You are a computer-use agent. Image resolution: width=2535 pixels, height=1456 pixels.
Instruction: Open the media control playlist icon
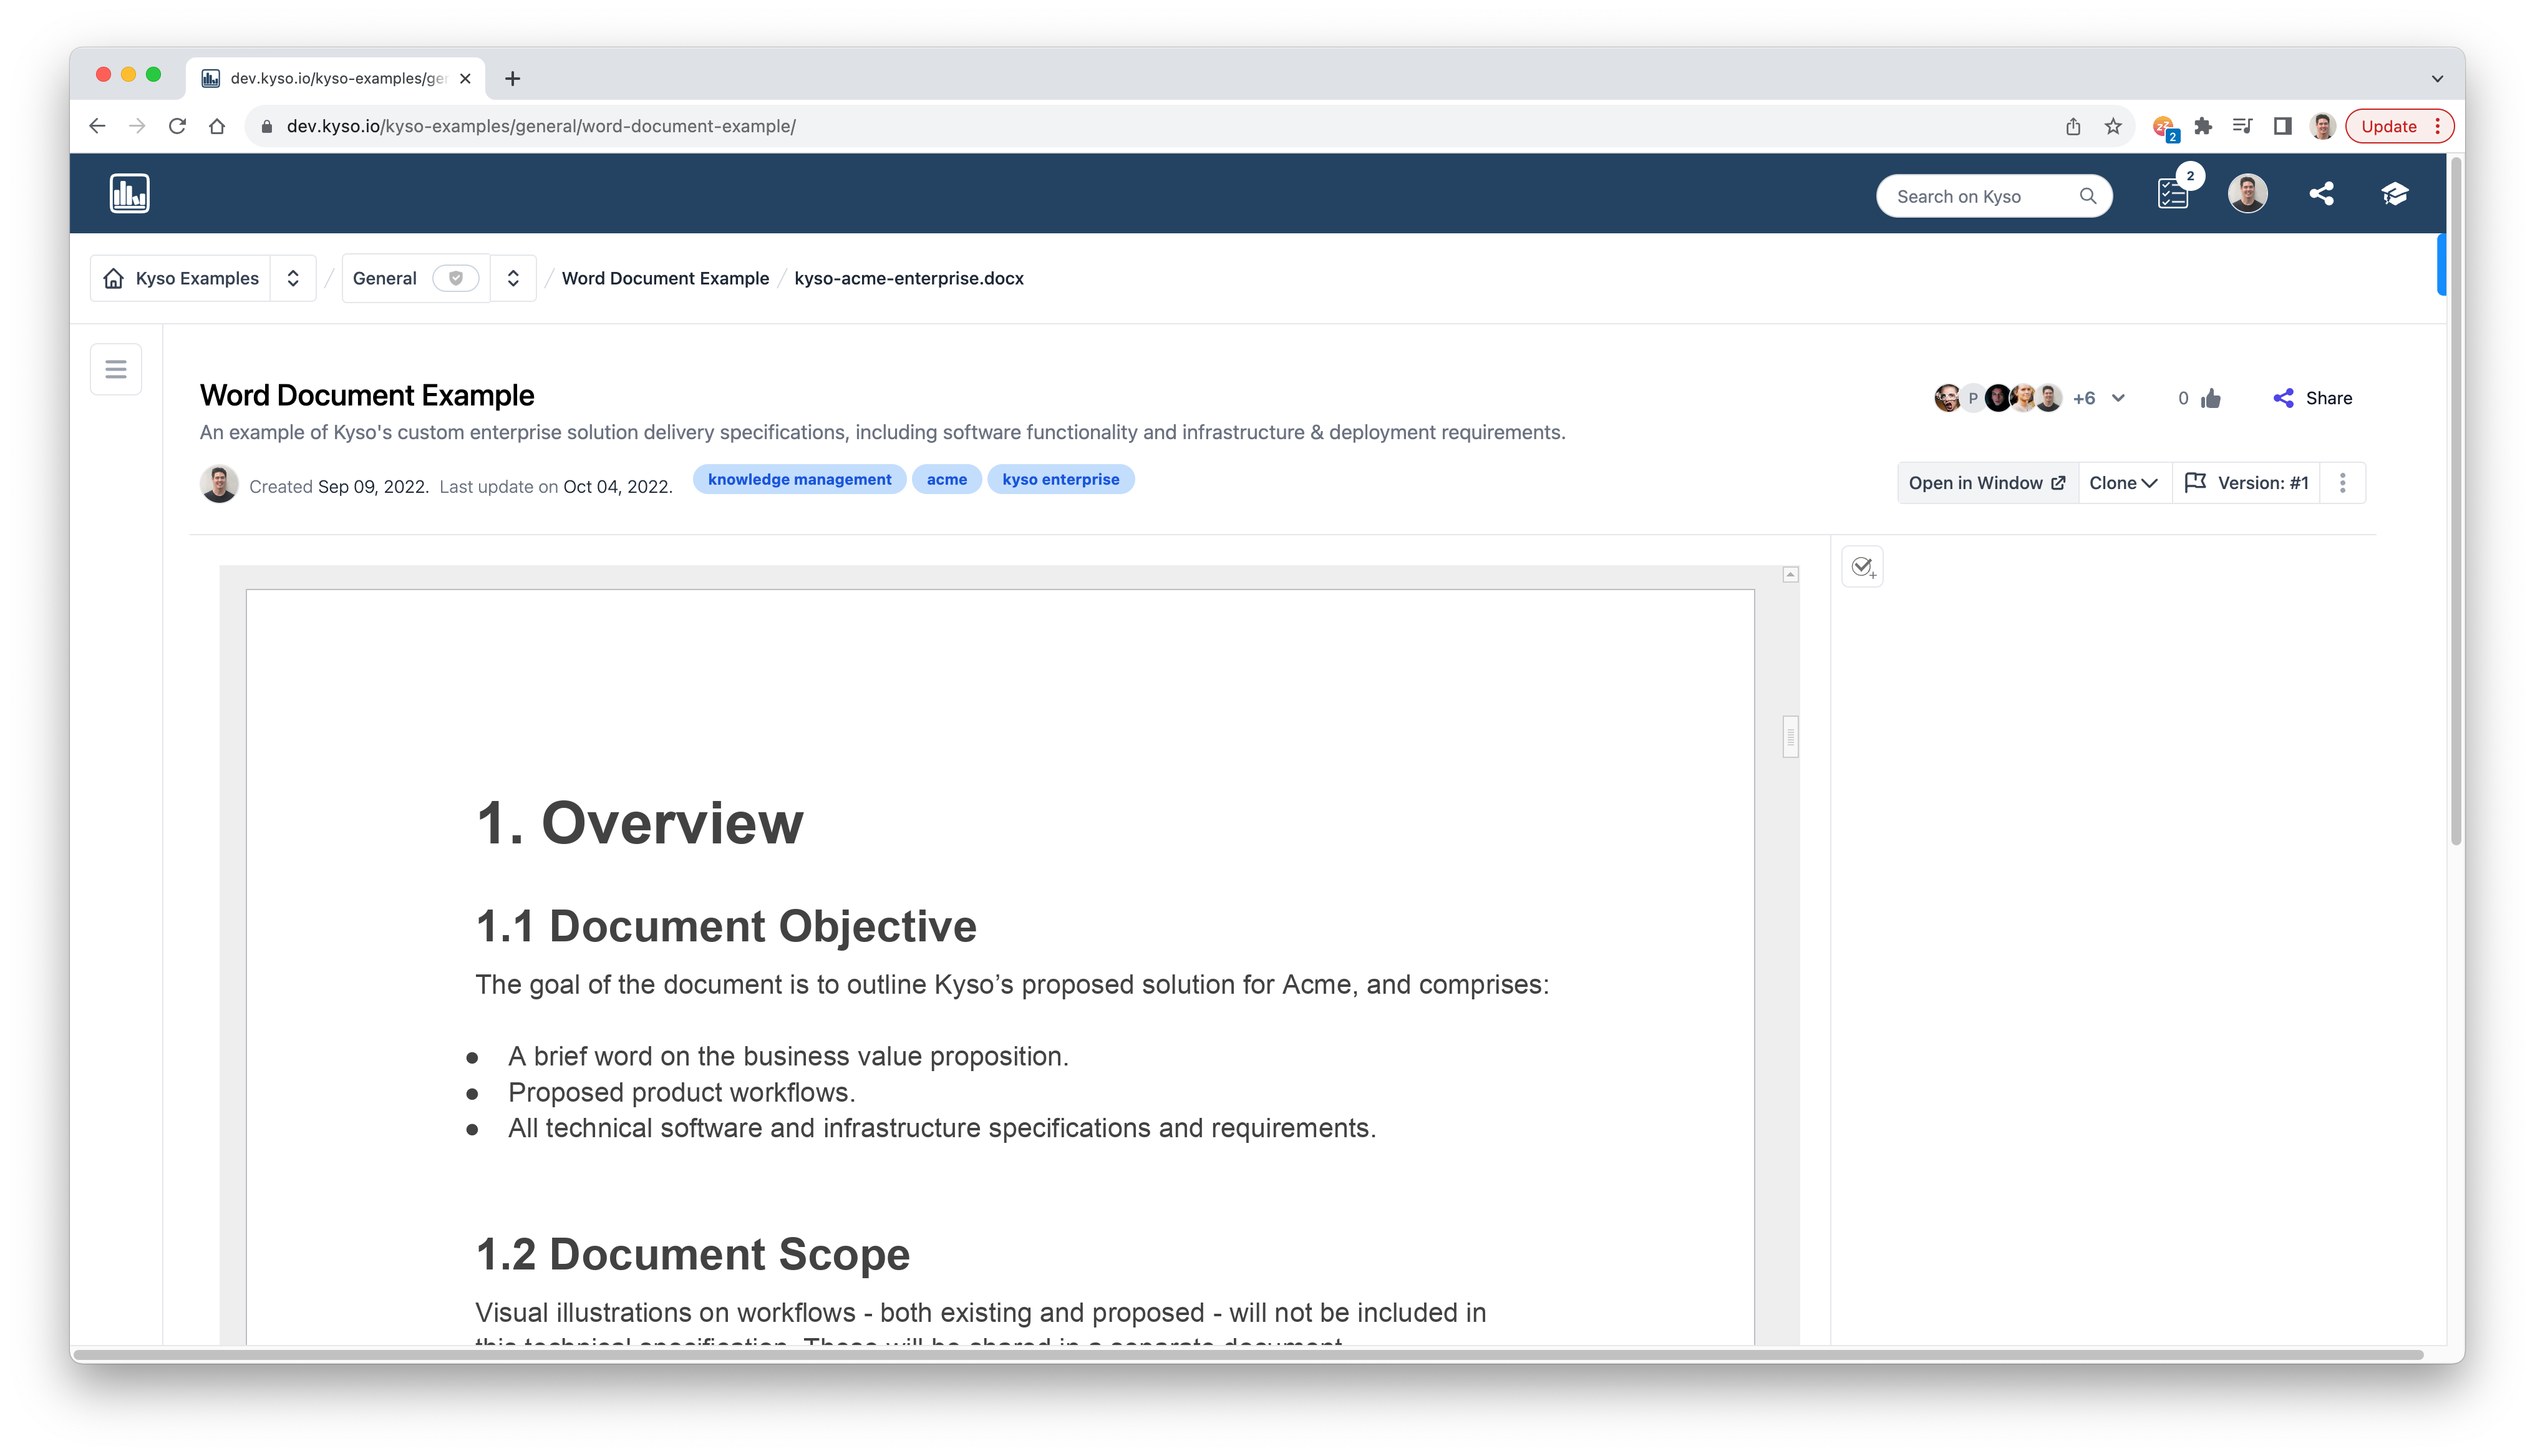click(x=2242, y=126)
